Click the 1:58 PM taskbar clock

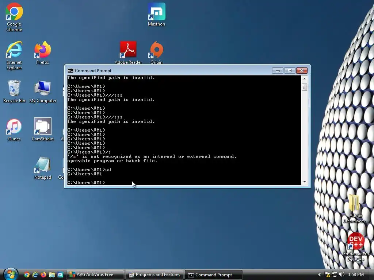point(356,275)
